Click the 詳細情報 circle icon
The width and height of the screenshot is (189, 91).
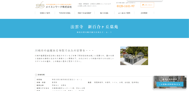(36, 75)
